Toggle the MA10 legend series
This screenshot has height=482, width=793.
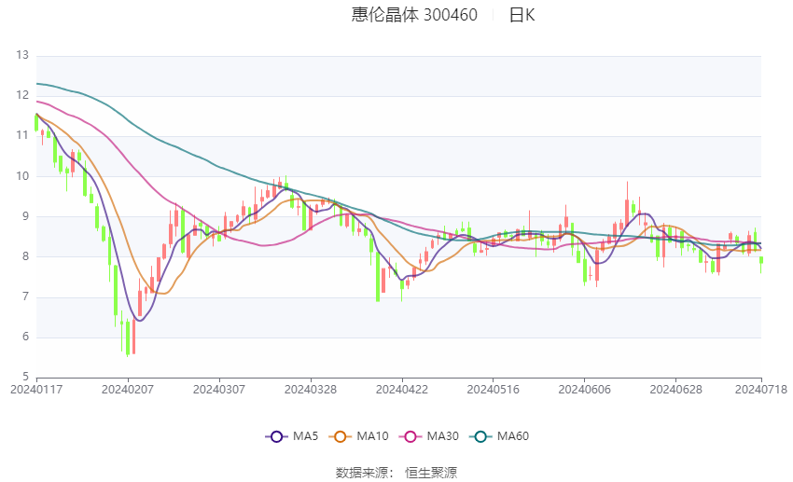coord(358,436)
